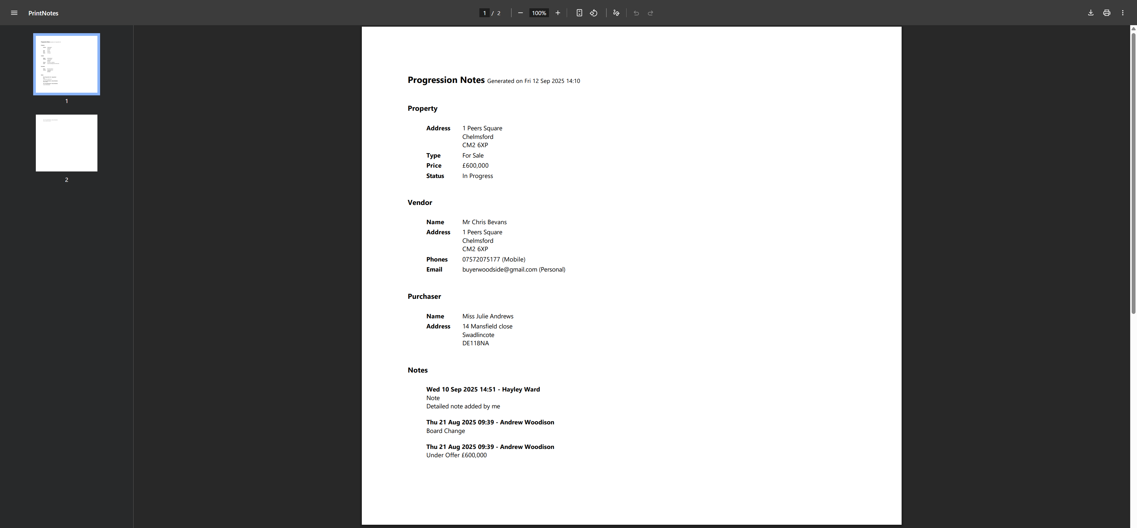Click the 'Board Change' note text
The image size is (1137, 528).
point(445,431)
